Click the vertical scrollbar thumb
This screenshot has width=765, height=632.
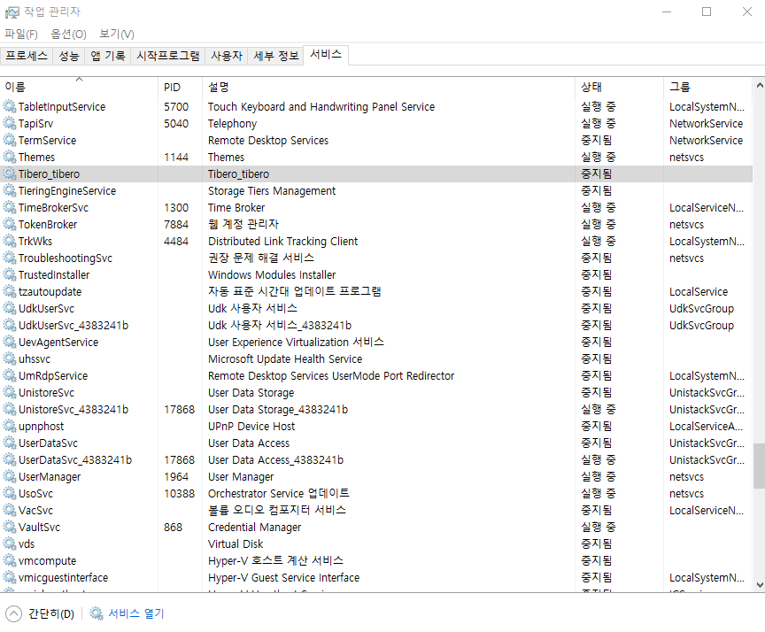[x=759, y=466]
